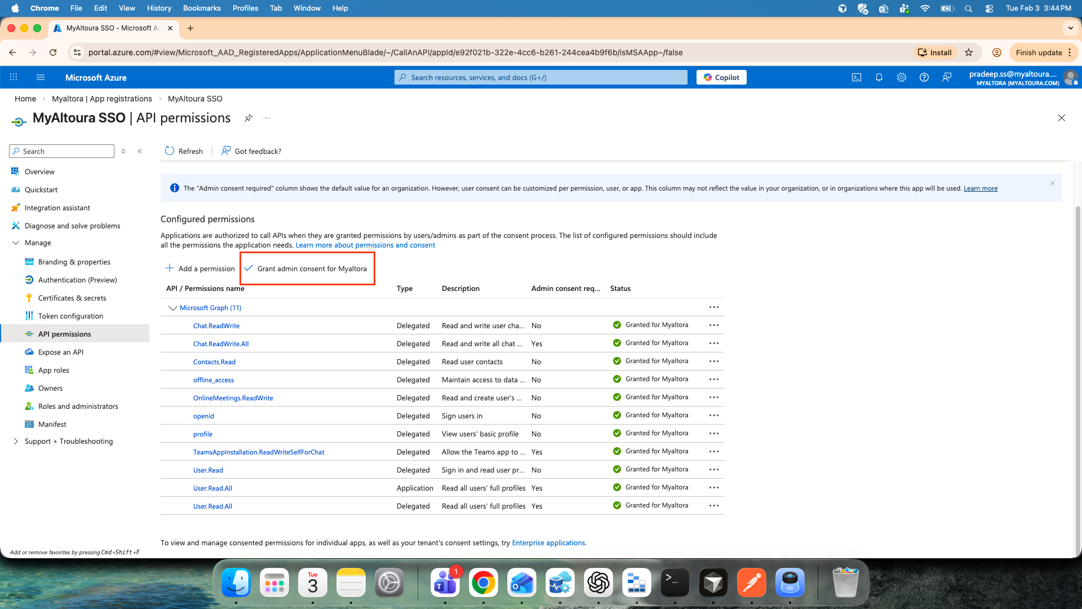Image resolution: width=1082 pixels, height=609 pixels.
Task: Click Grant admin consent for Myaltora
Action: [x=306, y=268]
